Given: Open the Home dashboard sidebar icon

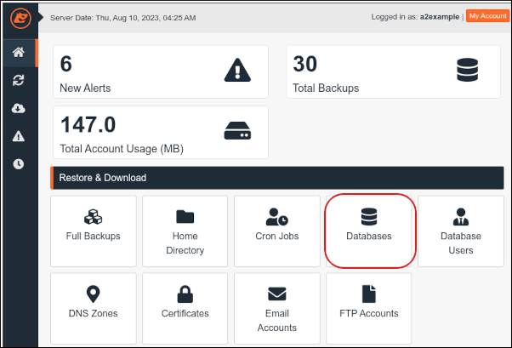Looking at the screenshot, I should click(19, 52).
